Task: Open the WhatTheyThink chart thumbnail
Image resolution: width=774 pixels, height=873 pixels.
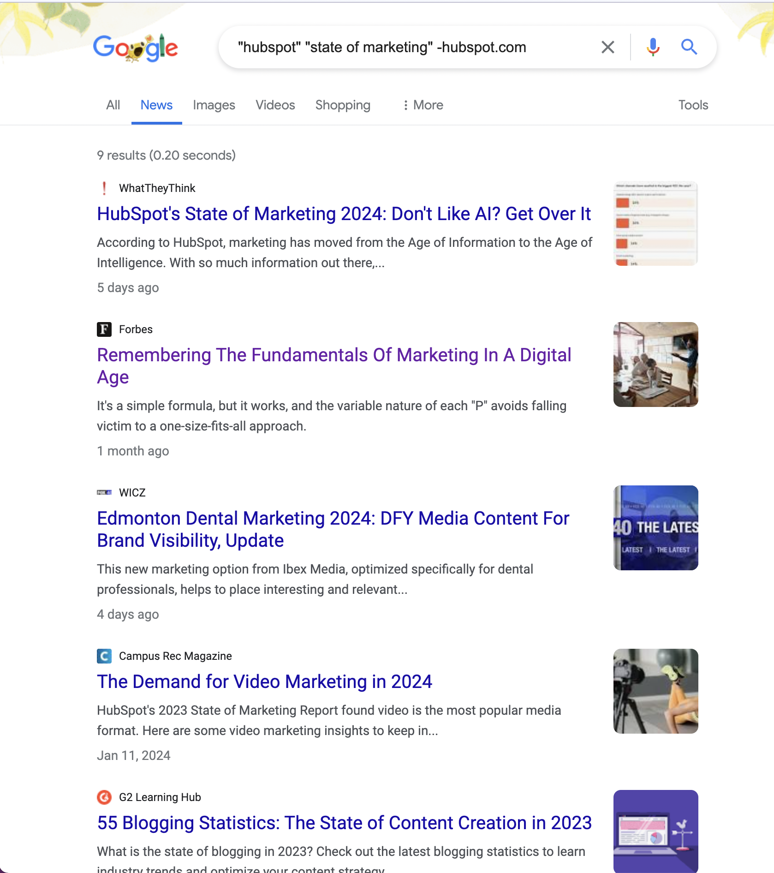Action: [655, 223]
